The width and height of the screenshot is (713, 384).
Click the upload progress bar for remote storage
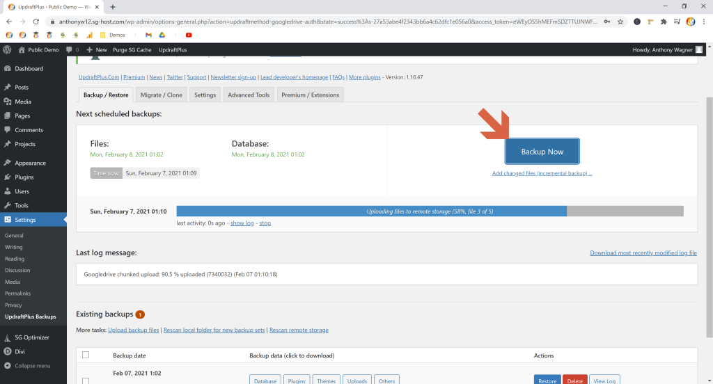pyautogui.click(x=430, y=211)
